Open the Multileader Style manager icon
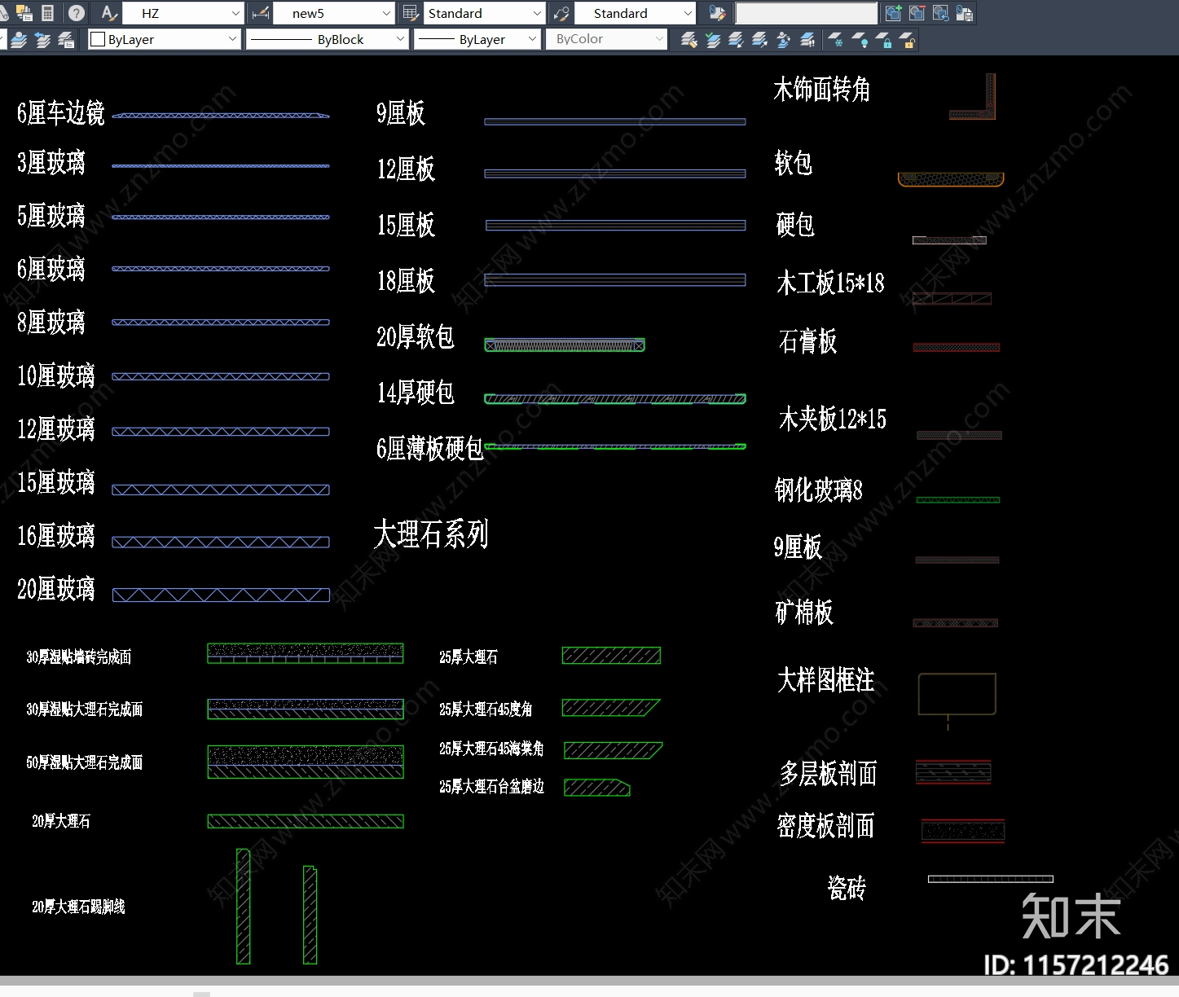The height and width of the screenshot is (997, 1179). point(561,13)
